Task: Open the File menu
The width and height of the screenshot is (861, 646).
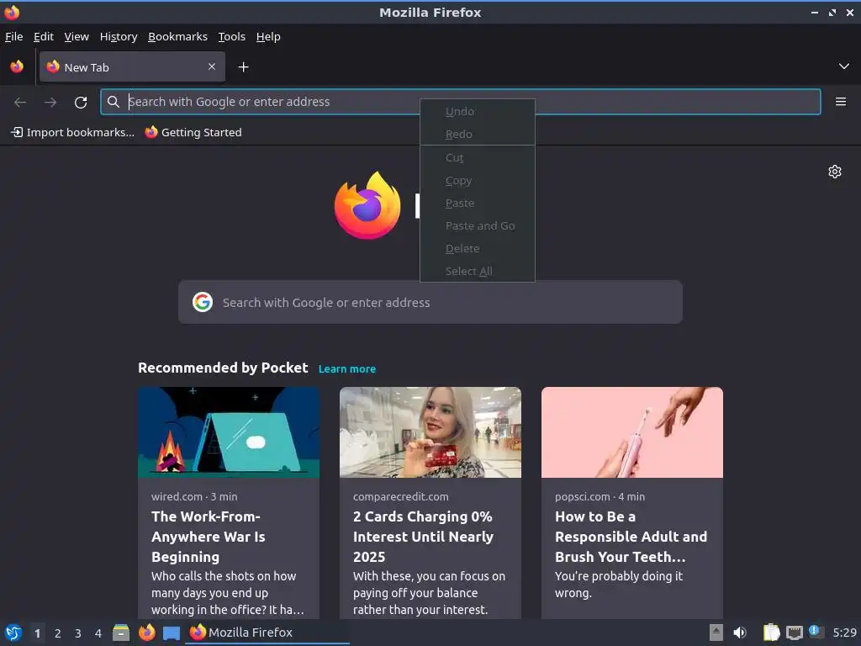Action: [x=13, y=37]
